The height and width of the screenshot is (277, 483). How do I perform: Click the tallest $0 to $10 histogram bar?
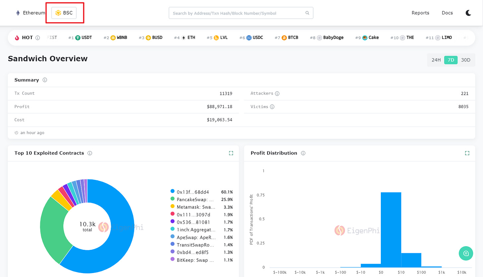(x=391, y=230)
